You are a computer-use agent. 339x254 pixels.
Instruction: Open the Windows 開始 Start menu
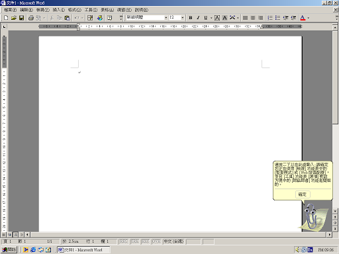[9, 249]
